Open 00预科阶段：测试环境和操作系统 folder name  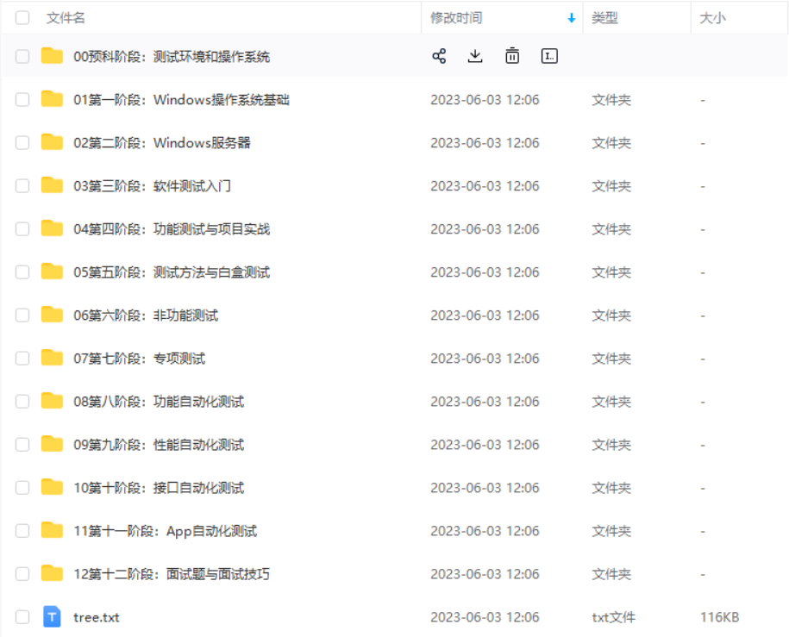172,56
